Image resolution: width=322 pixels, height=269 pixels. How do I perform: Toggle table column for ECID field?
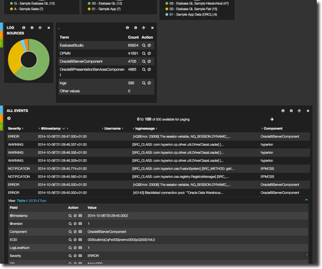(80, 239)
